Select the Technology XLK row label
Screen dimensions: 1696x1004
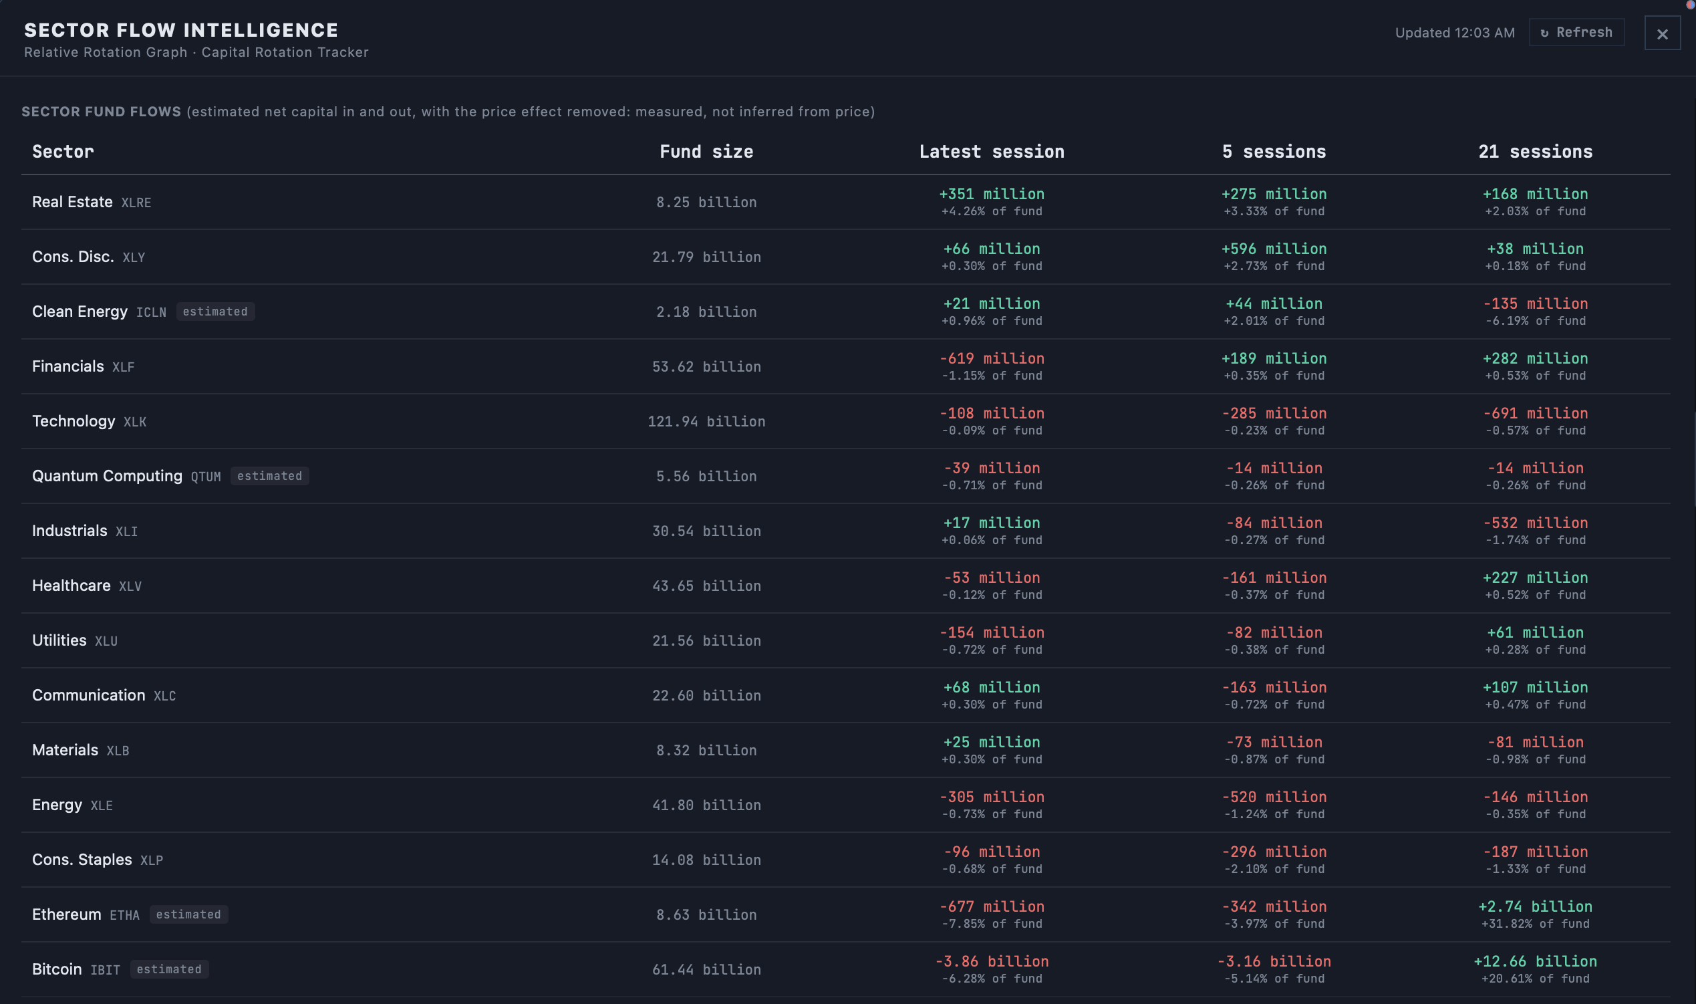click(90, 422)
